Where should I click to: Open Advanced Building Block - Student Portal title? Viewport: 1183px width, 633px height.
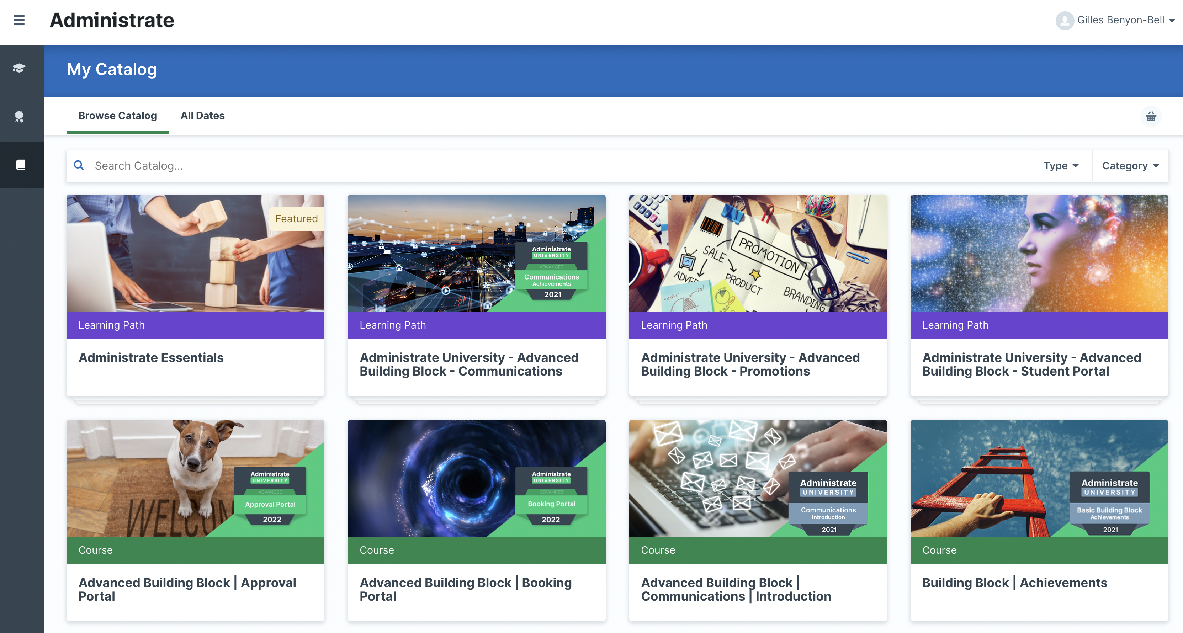[x=1031, y=365]
